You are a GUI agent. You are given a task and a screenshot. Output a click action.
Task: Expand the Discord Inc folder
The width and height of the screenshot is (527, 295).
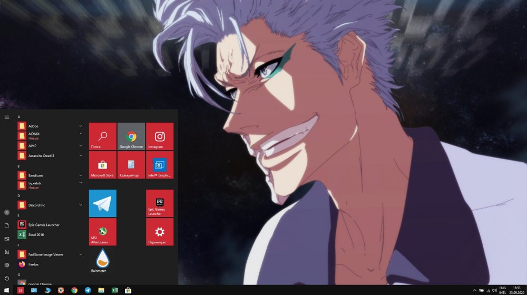point(81,205)
